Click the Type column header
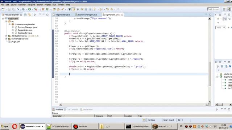 click(144, 116)
